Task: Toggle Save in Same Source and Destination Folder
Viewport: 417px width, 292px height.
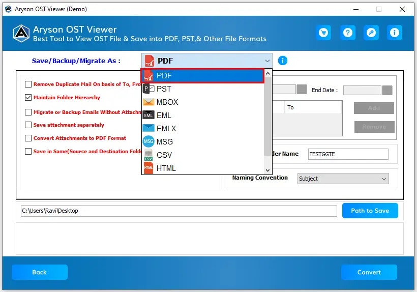Action: (28, 151)
